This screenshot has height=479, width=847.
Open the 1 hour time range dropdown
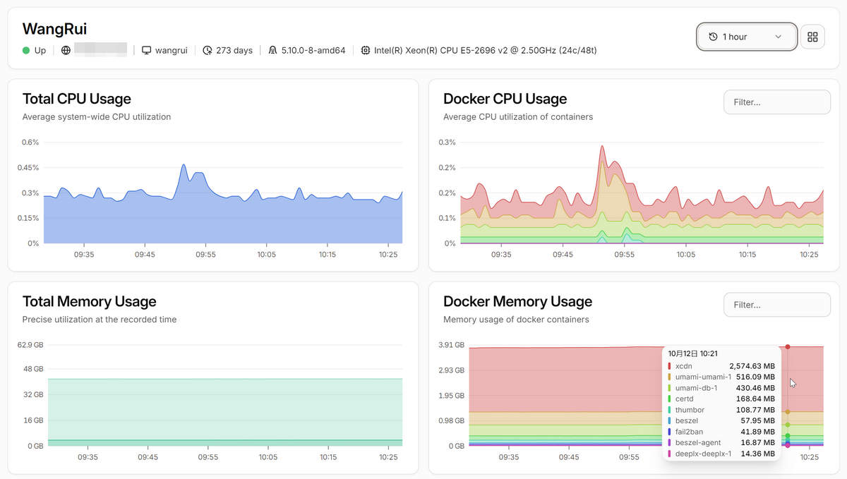(747, 37)
